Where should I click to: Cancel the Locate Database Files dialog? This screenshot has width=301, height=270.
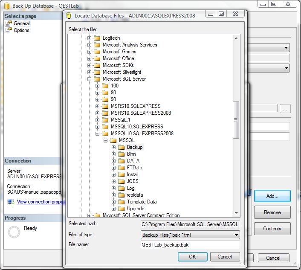point(224,257)
